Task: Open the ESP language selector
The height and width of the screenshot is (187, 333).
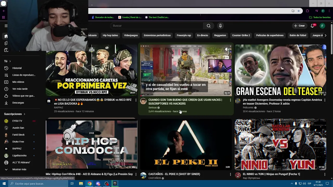Action: (309, 184)
